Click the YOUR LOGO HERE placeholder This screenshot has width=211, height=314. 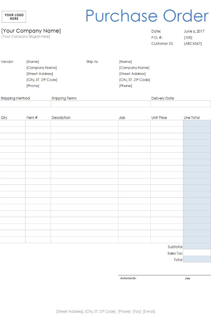click(x=14, y=17)
